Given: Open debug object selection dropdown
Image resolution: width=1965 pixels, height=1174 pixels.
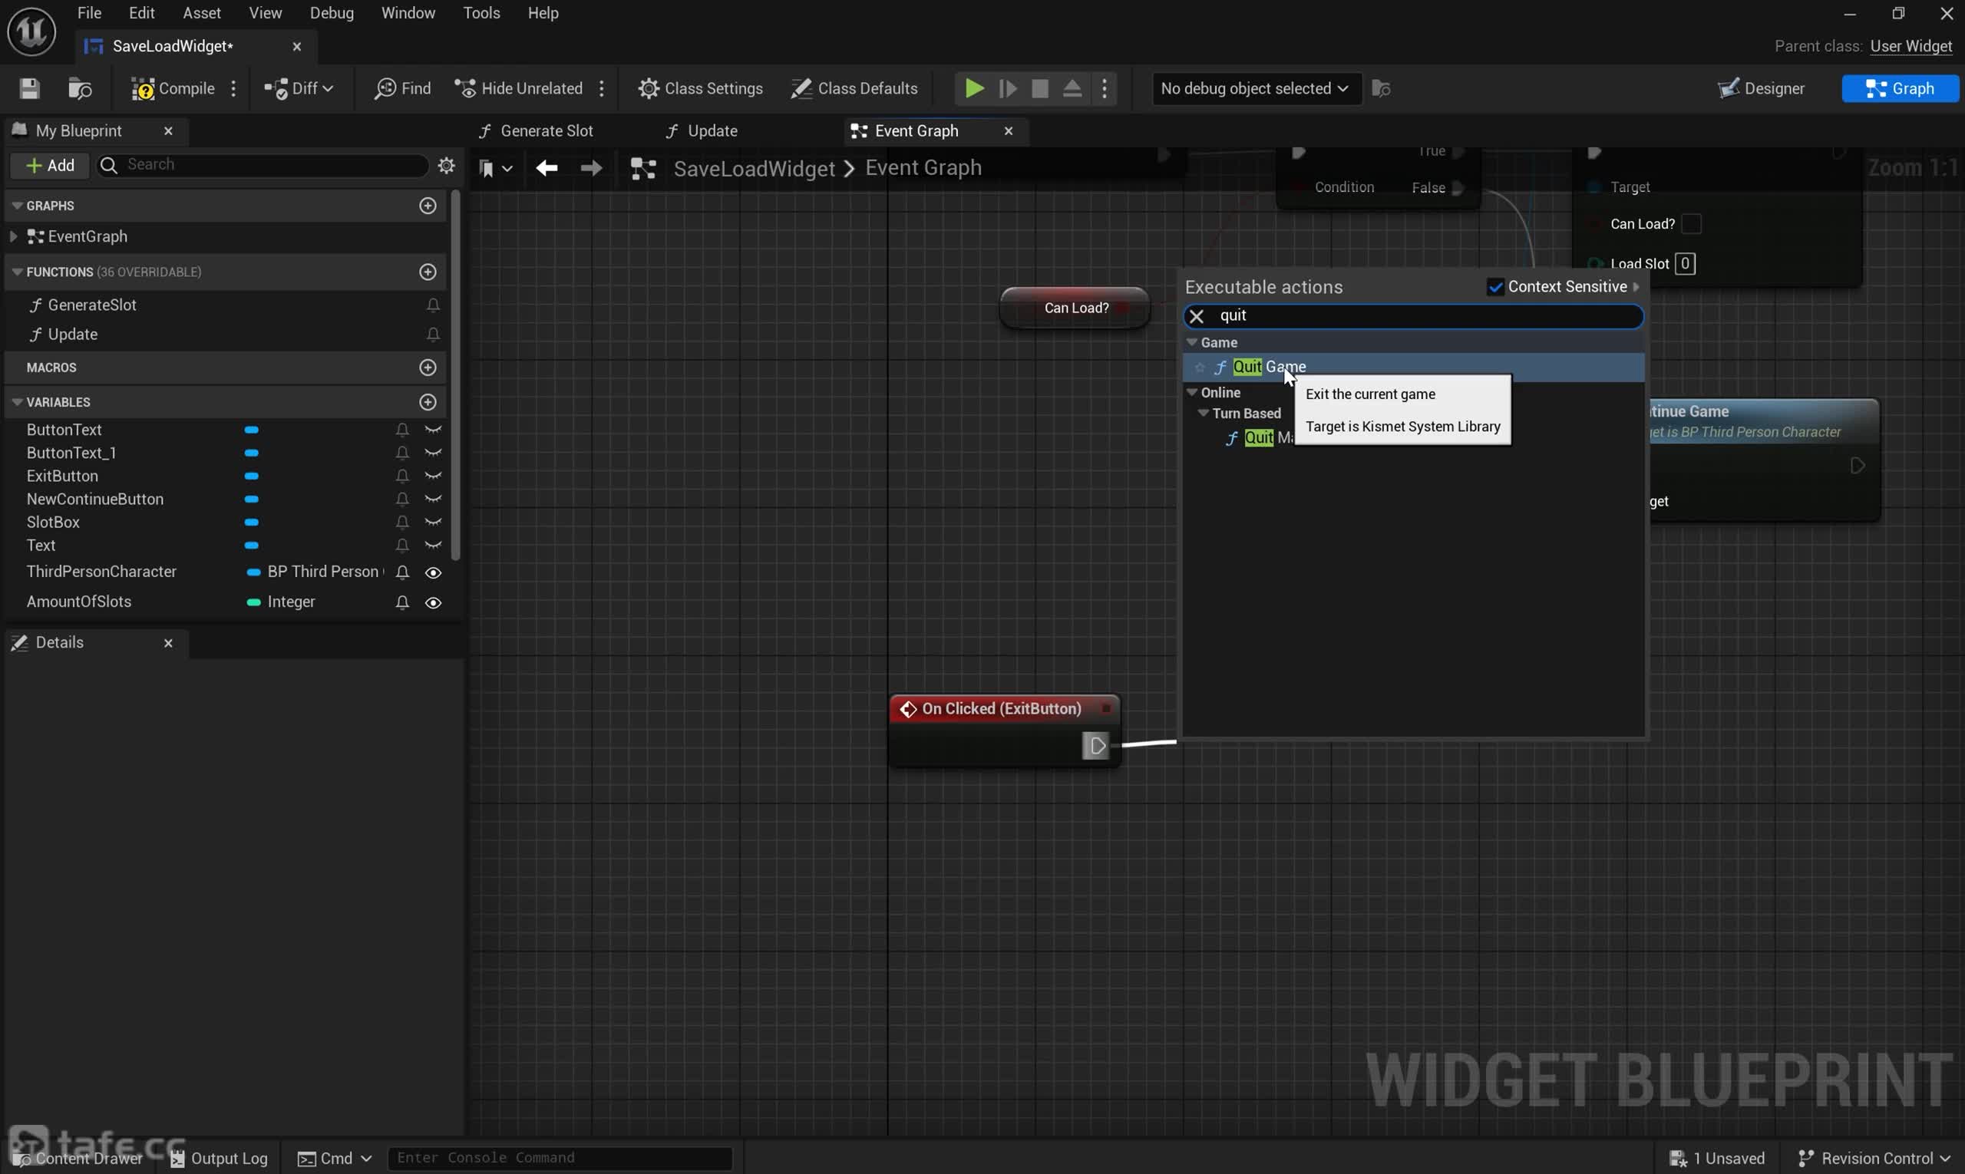Looking at the screenshot, I should [x=1255, y=88].
